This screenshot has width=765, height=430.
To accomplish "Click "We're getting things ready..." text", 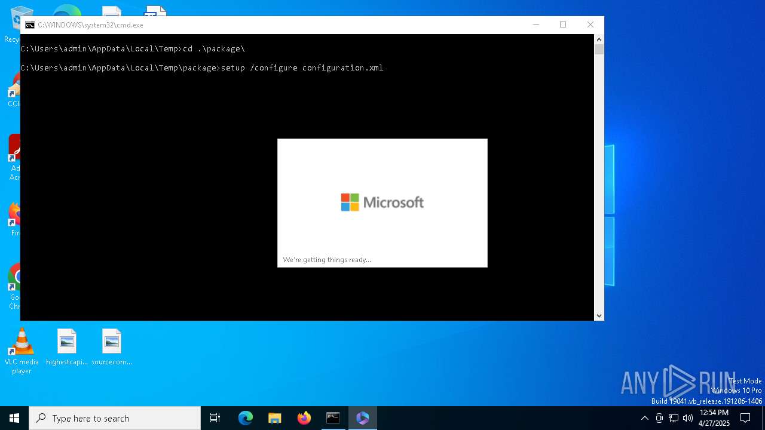I will point(327,260).
